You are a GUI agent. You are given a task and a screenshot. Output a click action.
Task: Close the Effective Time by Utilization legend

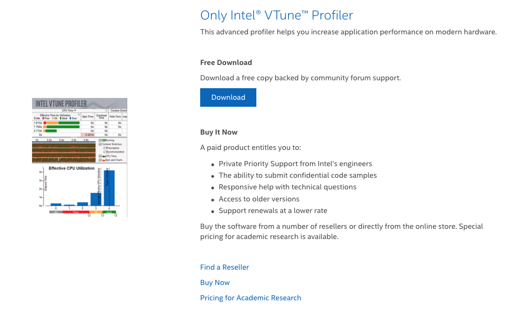(78, 115)
